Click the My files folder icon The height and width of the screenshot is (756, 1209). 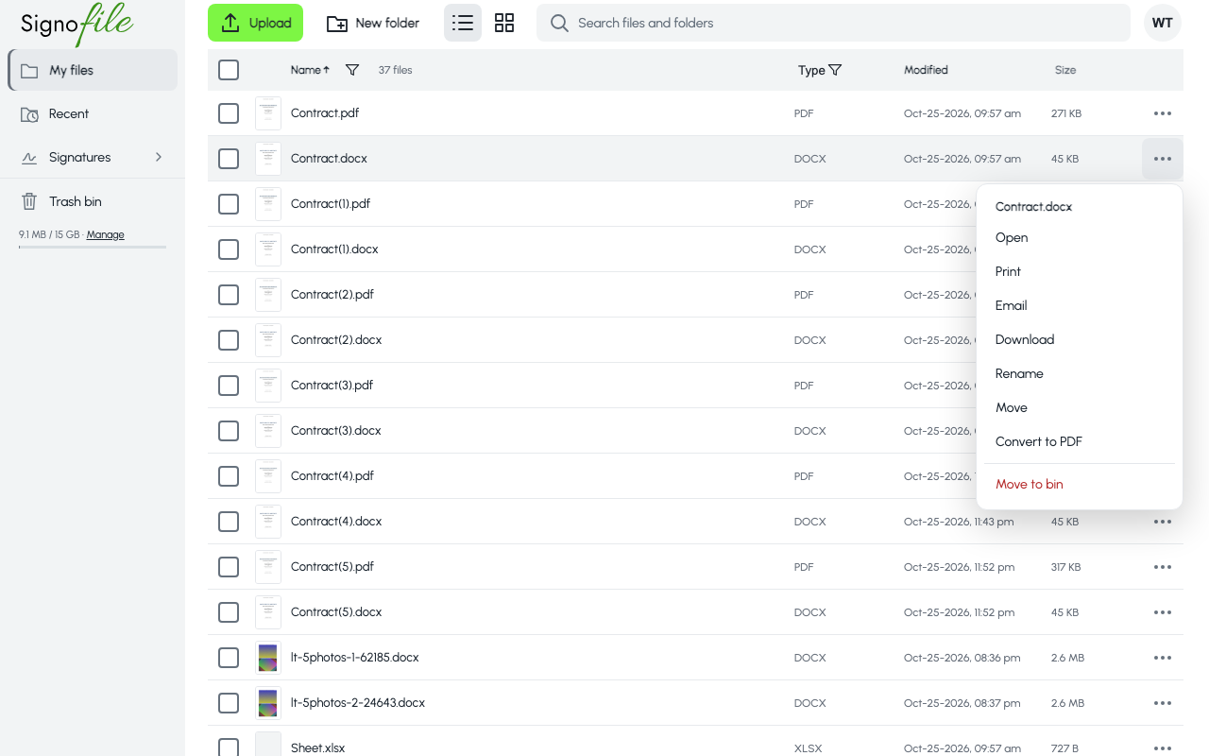pos(29,71)
